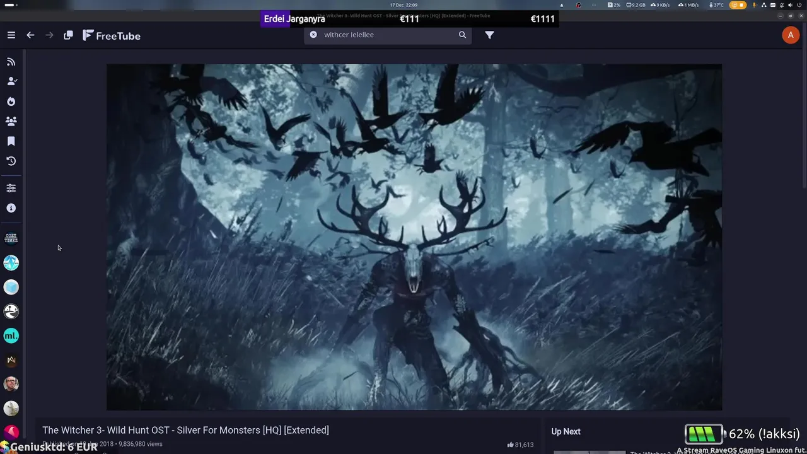807x454 pixels.
Task: Click the memory '9.2 GB' indicator
Action: point(636,5)
